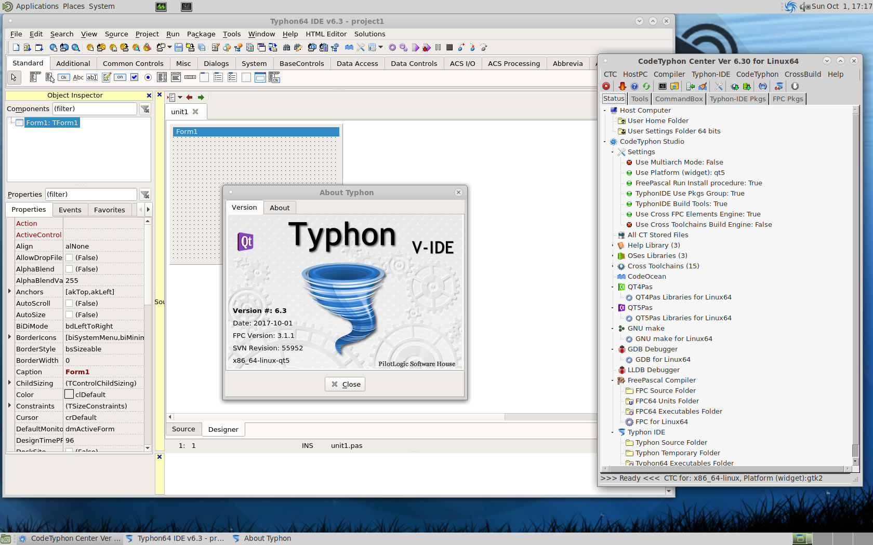873x545 pixels.
Task: Pick the TMemo component icon
Action: (106, 78)
